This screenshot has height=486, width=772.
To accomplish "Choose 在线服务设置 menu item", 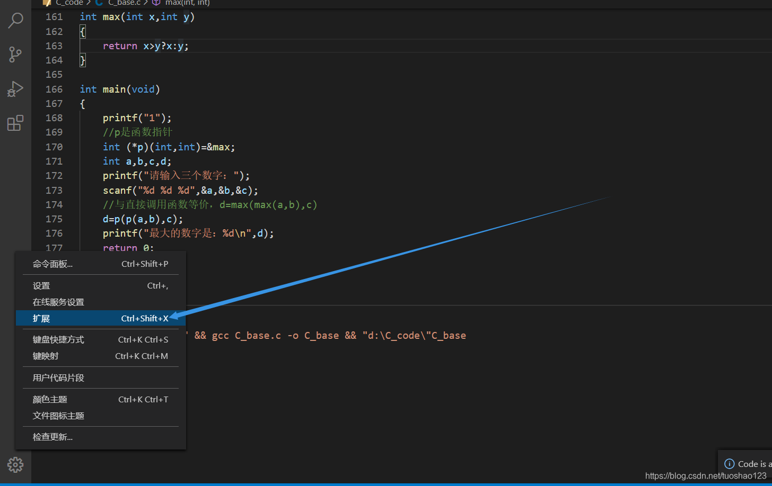I will point(101,302).
